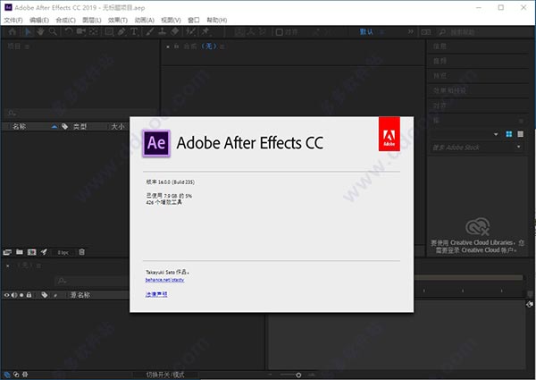Open the 图层(L) menu
The image size is (536, 380).
(x=92, y=21)
